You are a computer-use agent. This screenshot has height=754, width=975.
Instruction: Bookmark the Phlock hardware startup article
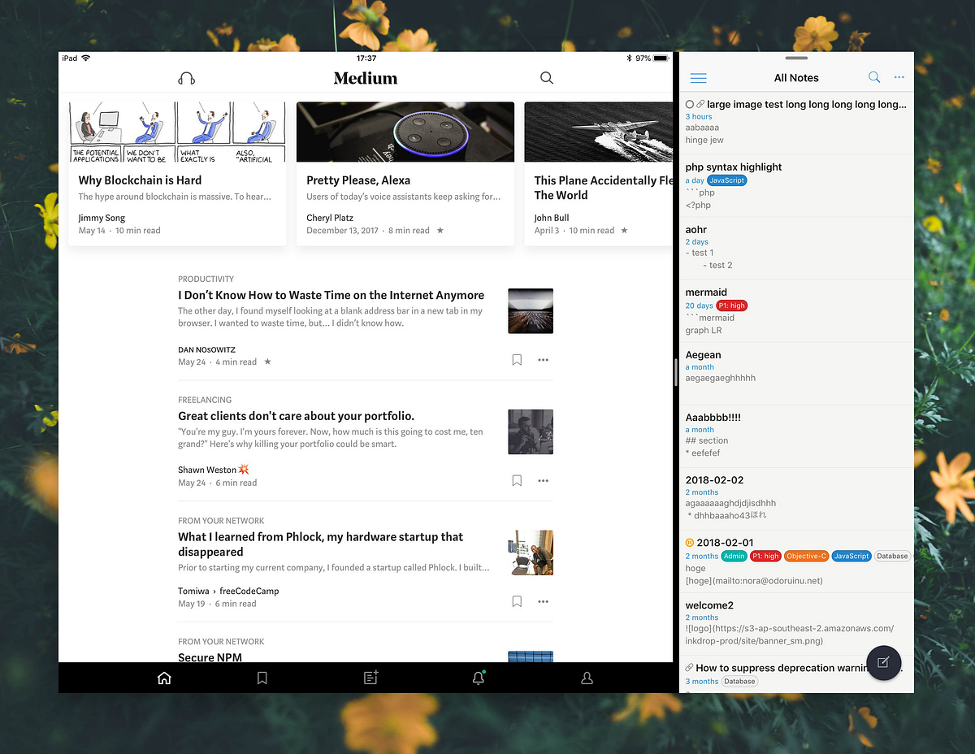coord(517,602)
